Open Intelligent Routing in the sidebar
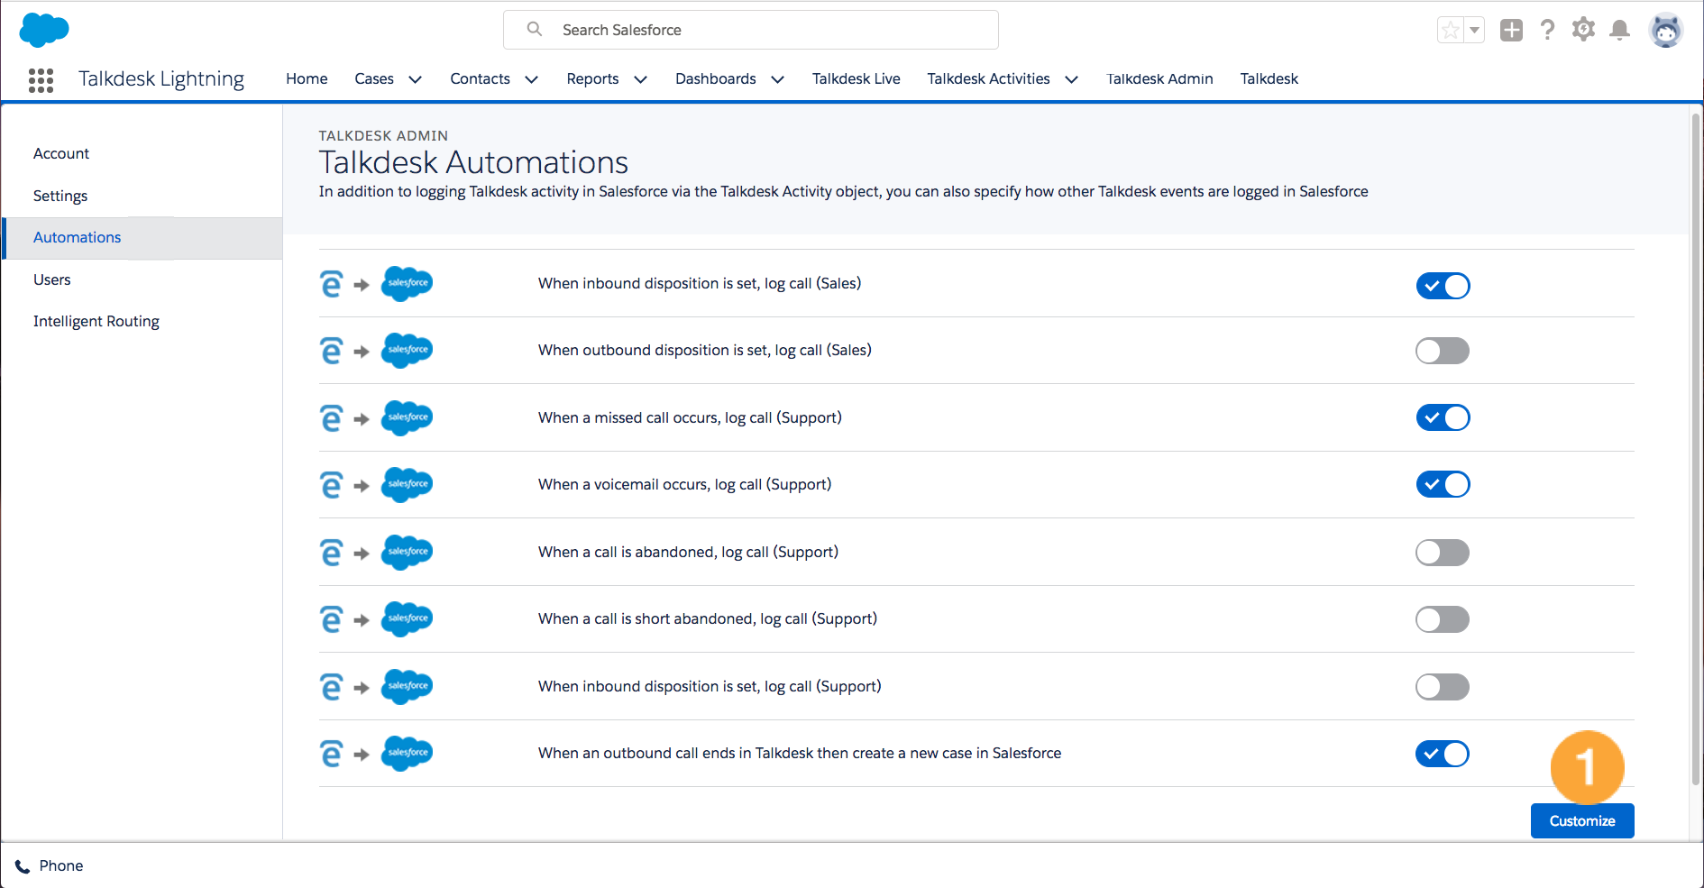The width and height of the screenshot is (1704, 888). (x=96, y=322)
